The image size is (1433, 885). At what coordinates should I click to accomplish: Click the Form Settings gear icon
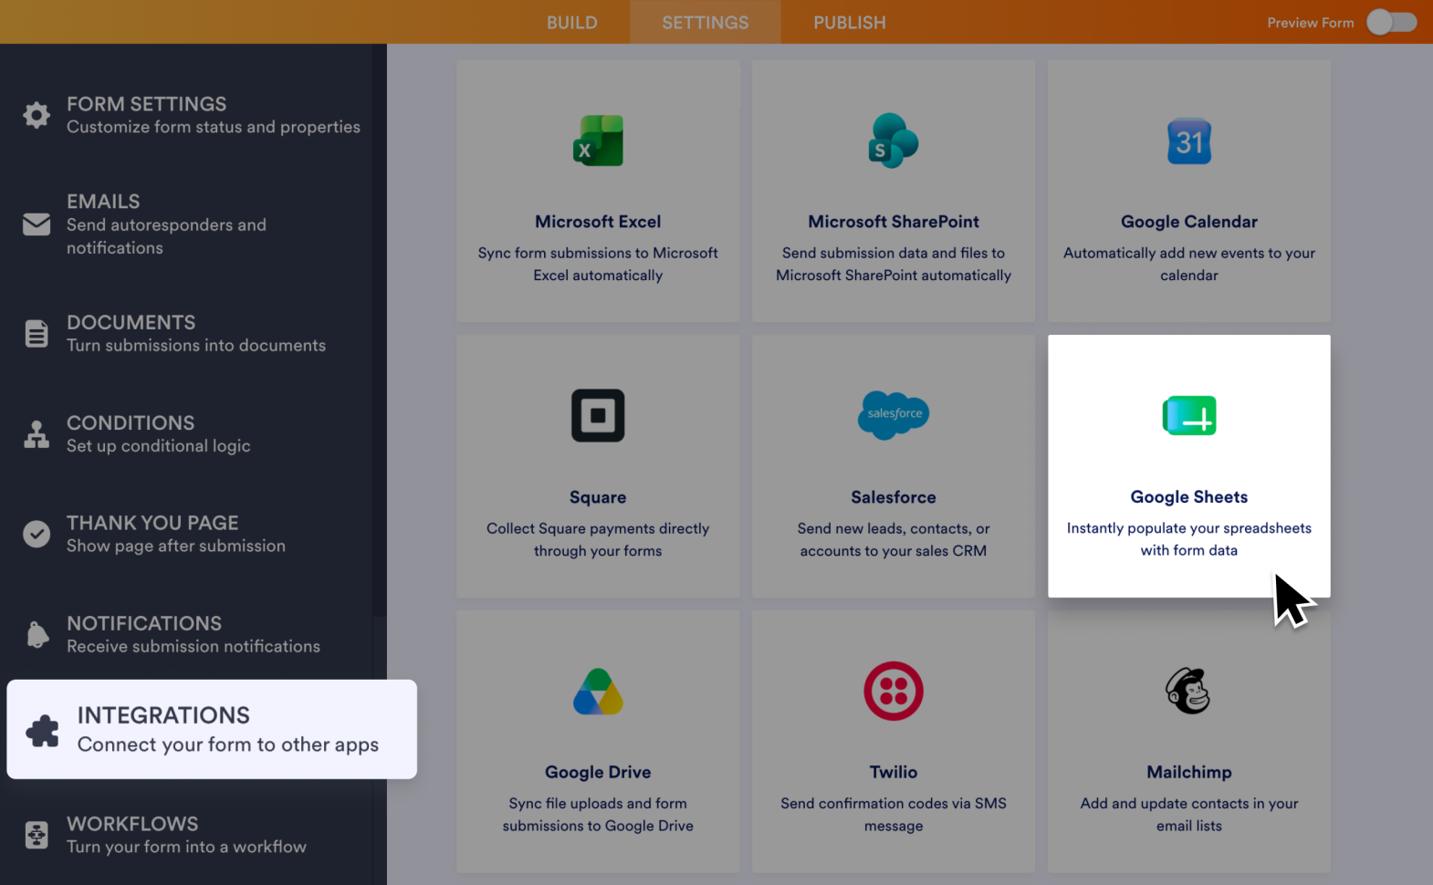[37, 115]
